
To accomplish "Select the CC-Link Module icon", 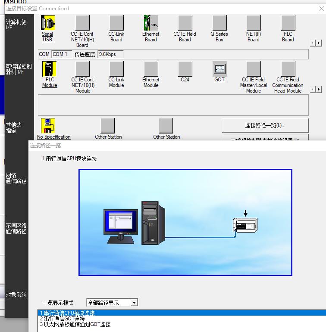I will 116,69.
